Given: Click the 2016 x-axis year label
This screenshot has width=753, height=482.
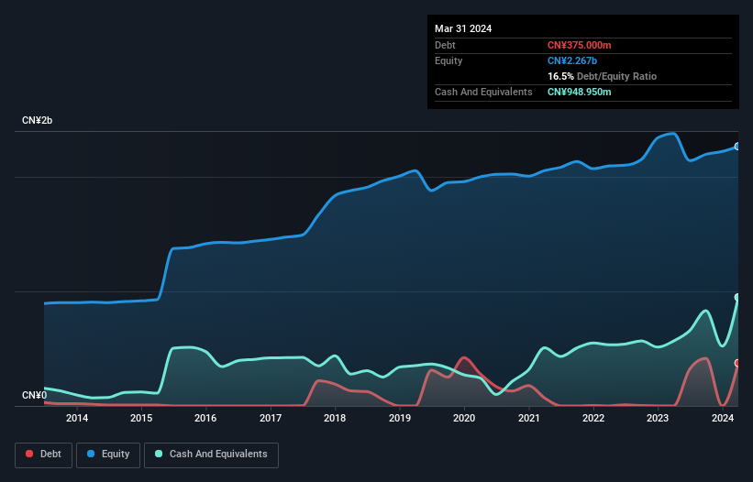Looking at the screenshot, I should (206, 419).
